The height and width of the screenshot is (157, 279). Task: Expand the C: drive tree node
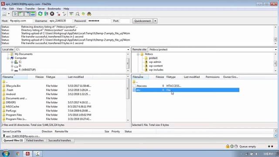point(12,62)
